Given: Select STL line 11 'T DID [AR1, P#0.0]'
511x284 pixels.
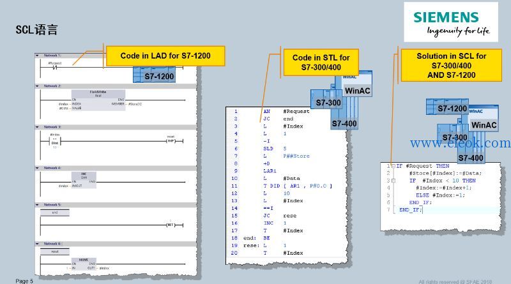Looking at the screenshot, I should click(298, 186).
